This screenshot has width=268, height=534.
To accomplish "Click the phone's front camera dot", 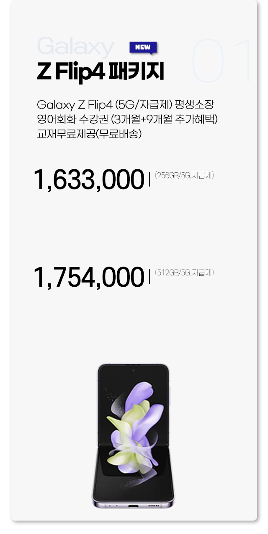I will (x=133, y=371).
